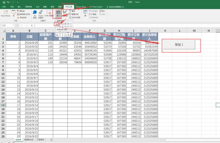Click cell with date 2016/8/29
Image resolution: width=220 pixels, height=143 pixels.
(29, 43)
